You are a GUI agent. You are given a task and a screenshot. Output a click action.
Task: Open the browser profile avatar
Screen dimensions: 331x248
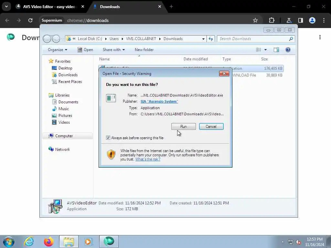(x=312, y=20)
